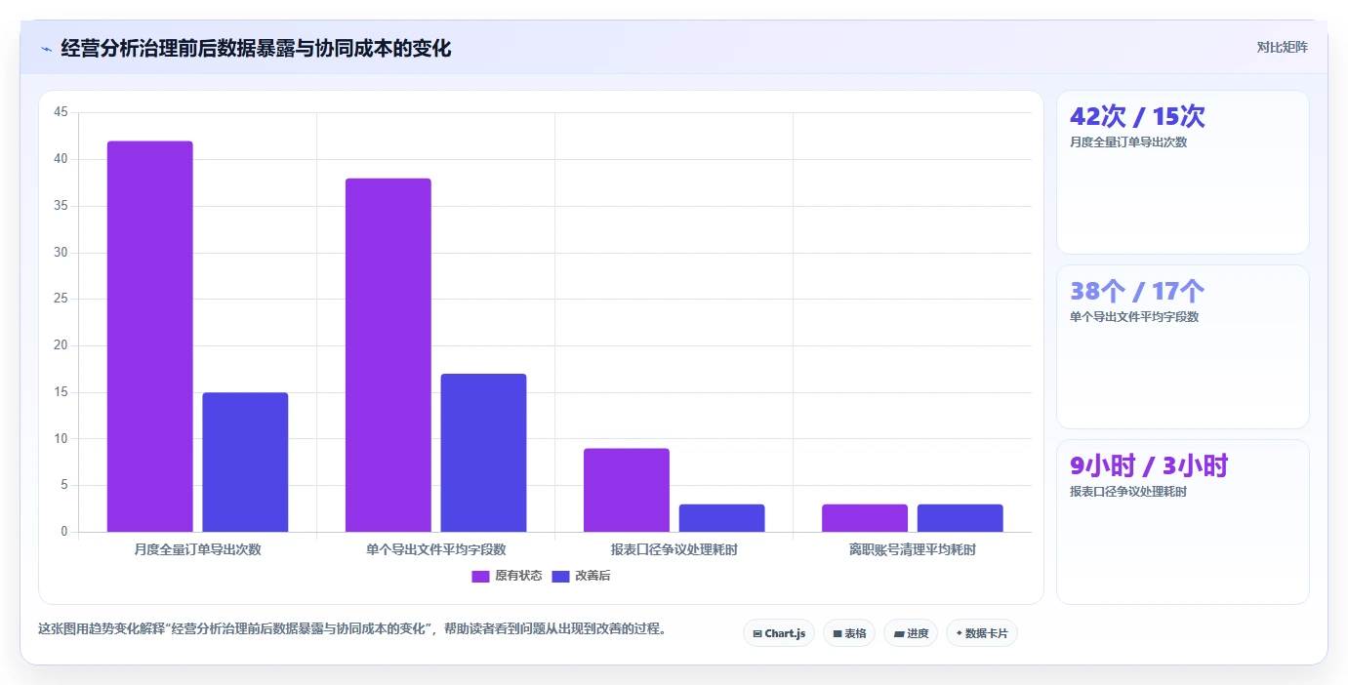
Task: Click the y-axis value 45
Action: [x=61, y=112]
